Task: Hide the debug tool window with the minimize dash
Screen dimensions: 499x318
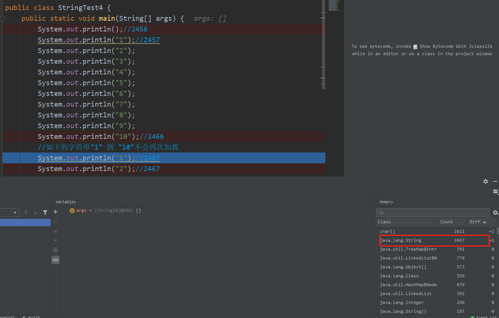Action: click(x=495, y=181)
